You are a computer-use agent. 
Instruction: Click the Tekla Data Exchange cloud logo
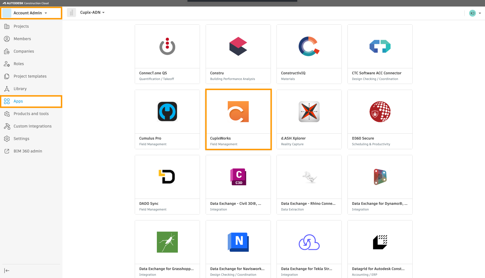(309, 242)
